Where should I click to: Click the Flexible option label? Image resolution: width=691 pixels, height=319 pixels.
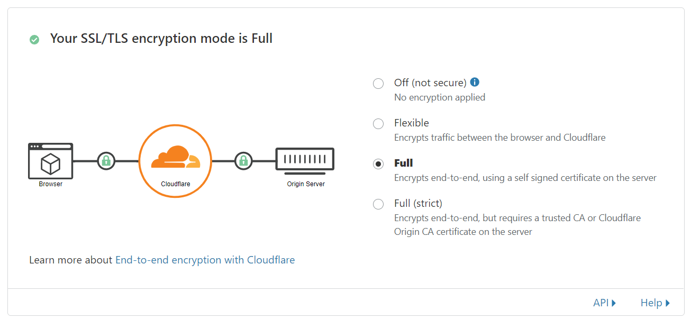click(412, 123)
